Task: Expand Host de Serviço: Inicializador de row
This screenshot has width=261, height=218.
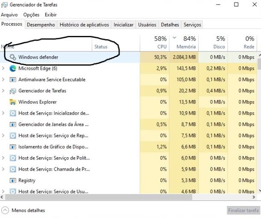Action: click(x=3, y=113)
